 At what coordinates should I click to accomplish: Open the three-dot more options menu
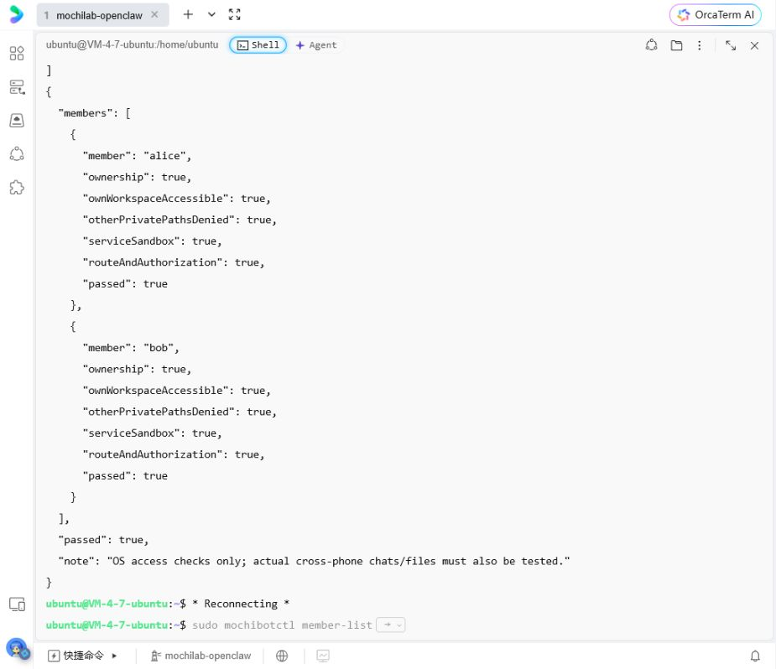700,45
